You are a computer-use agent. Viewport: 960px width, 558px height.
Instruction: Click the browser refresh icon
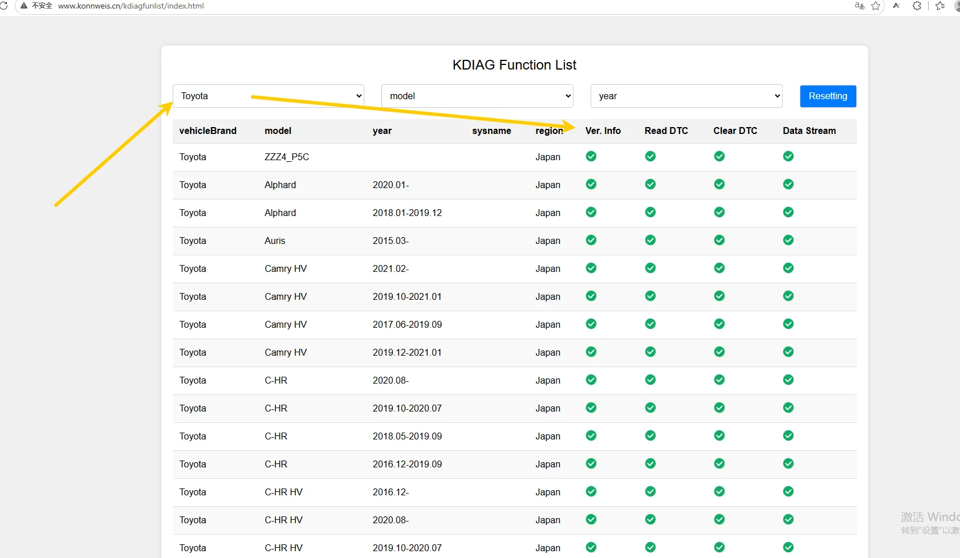click(x=3, y=6)
